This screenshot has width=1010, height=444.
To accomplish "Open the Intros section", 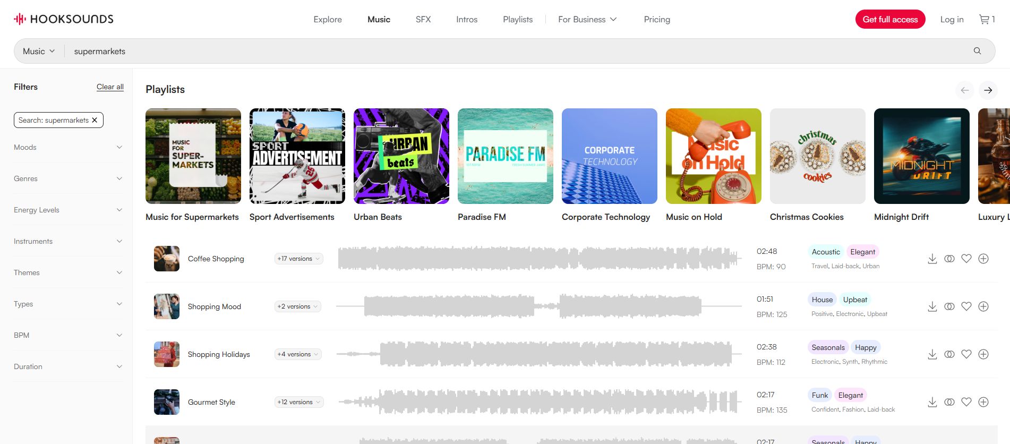I will tap(467, 19).
